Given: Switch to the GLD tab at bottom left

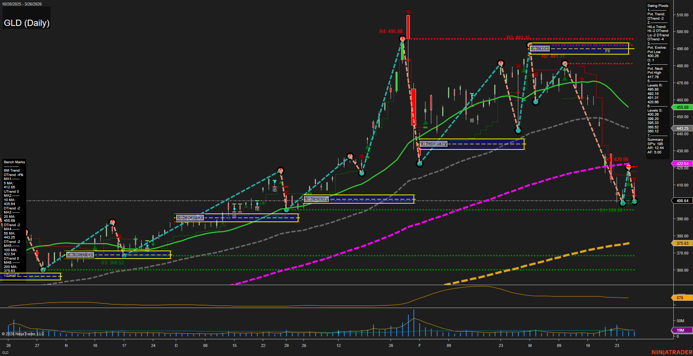Looking at the screenshot, I should tap(6, 353).
